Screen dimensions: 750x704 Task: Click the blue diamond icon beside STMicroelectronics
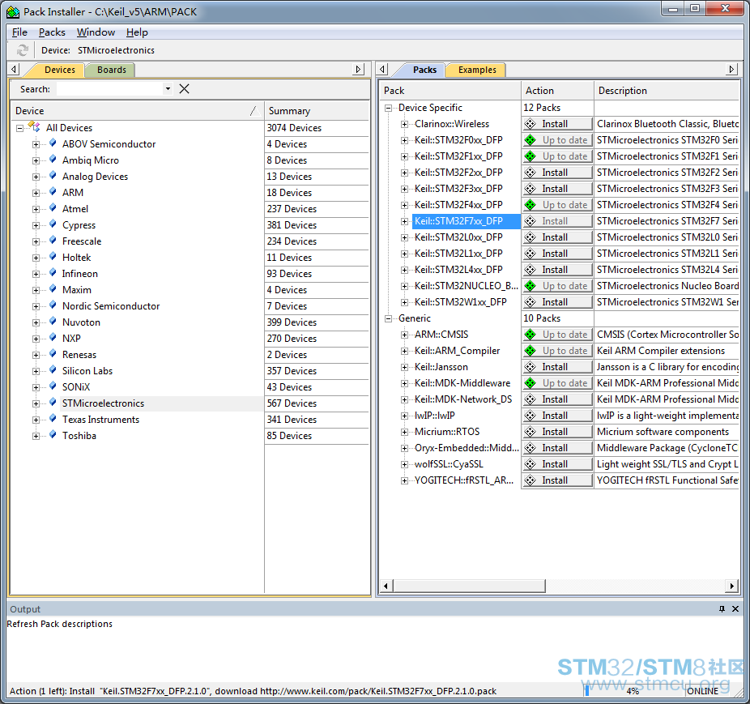click(x=53, y=403)
